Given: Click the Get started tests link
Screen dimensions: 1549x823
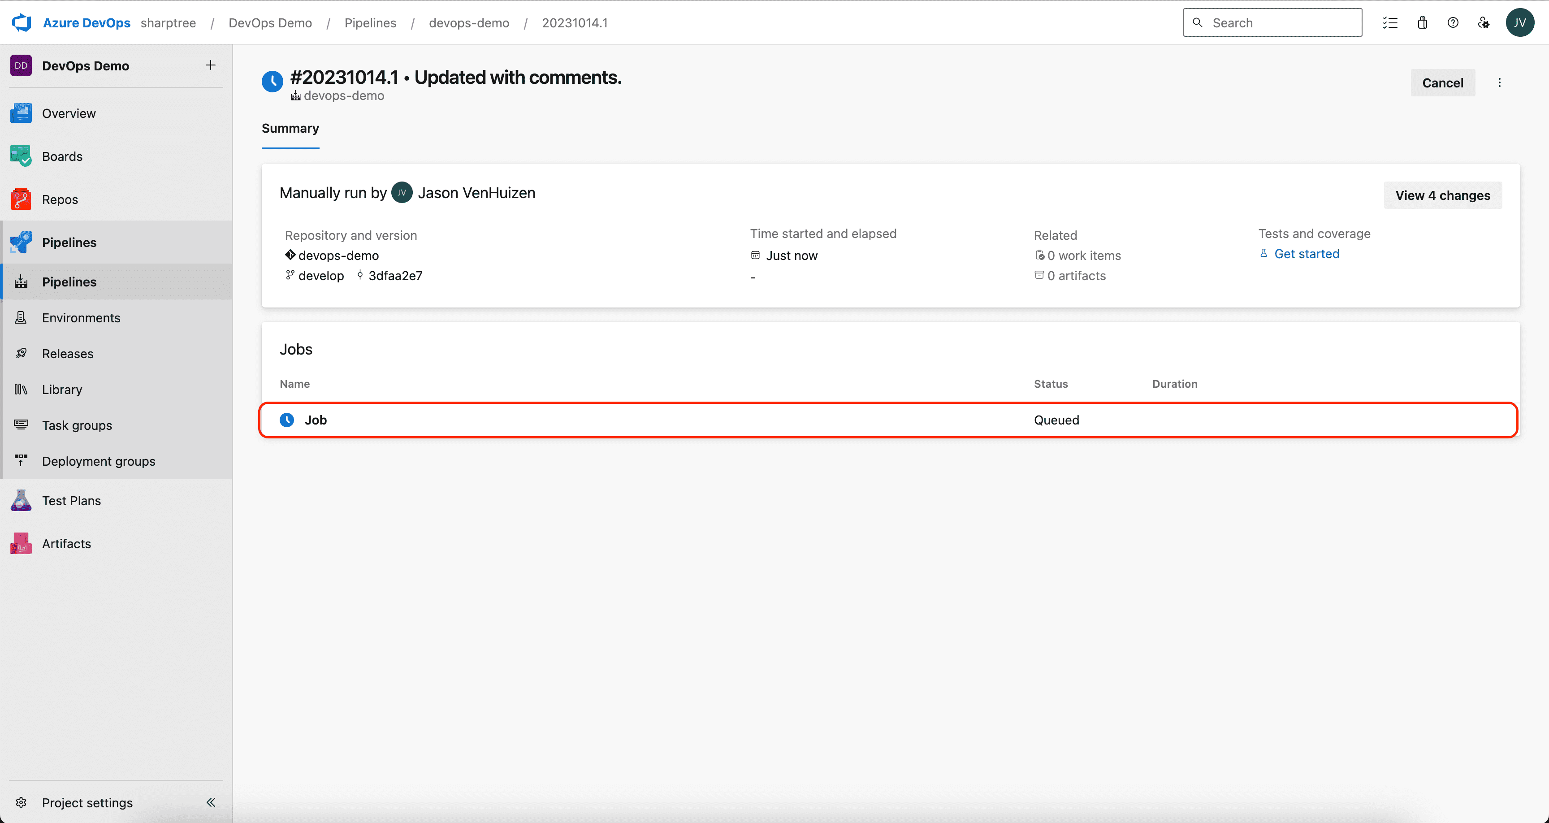Looking at the screenshot, I should pyautogui.click(x=1307, y=254).
